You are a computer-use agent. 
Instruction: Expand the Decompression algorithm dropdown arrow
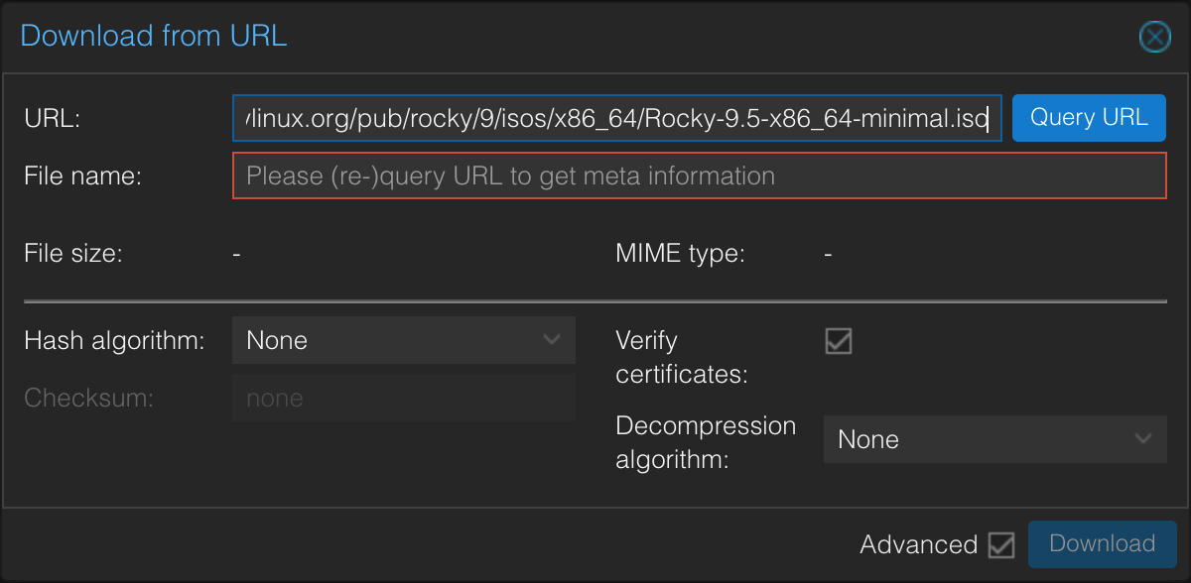pos(1143,439)
